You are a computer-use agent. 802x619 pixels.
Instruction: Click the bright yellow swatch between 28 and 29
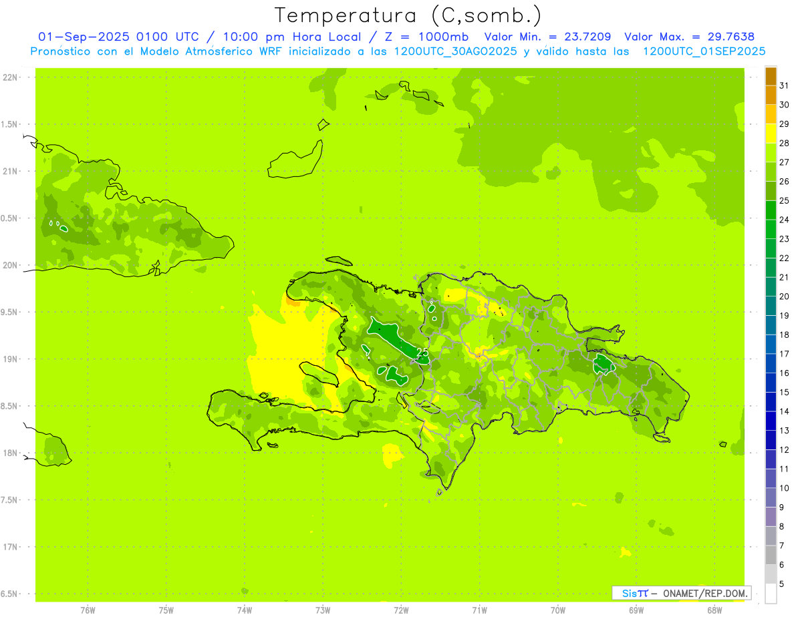(x=771, y=134)
